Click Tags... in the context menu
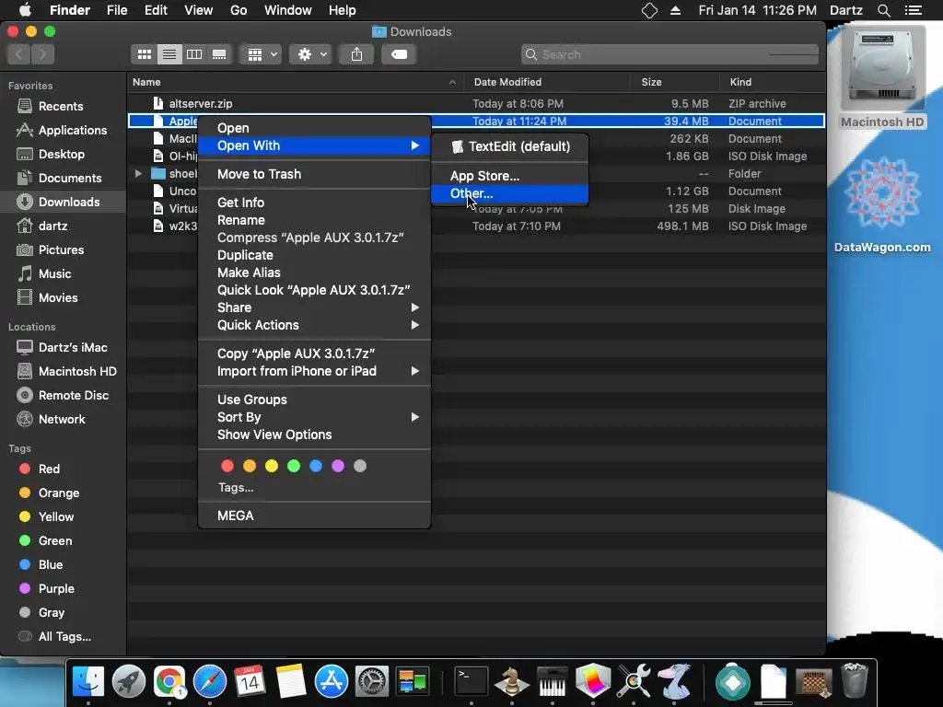The height and width of the screenshot is (707, 943). click(x=236, y=488)
